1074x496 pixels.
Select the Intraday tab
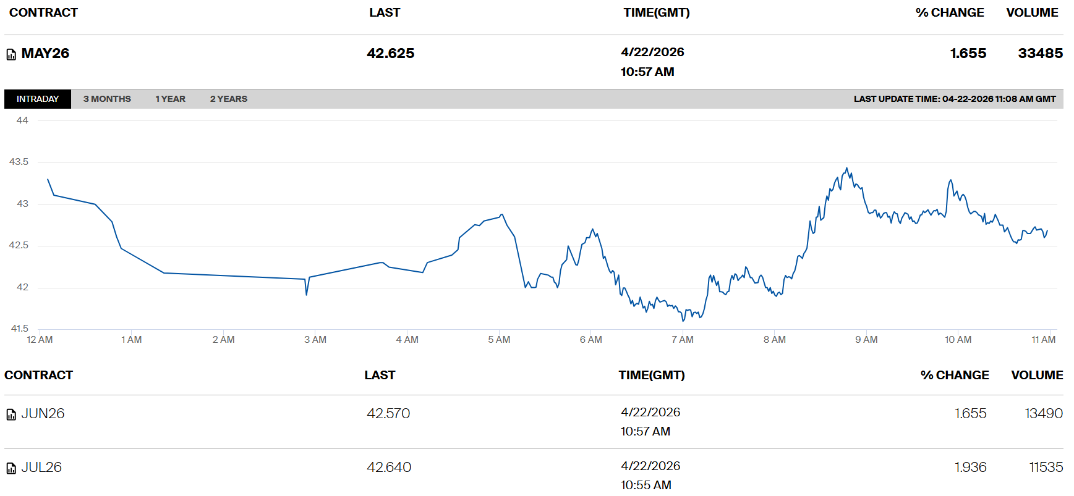tap(38, 99)
